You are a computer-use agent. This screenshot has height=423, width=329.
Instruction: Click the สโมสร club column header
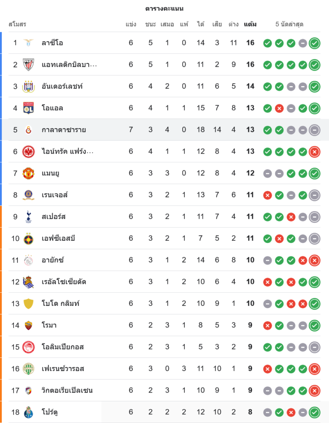17,24
